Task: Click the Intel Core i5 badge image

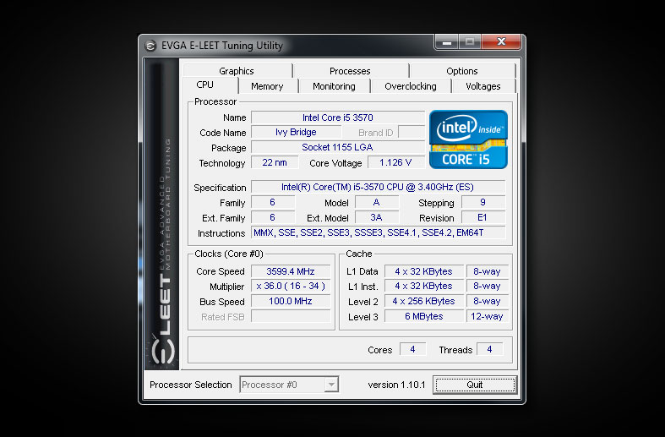Action: point(468,139)
